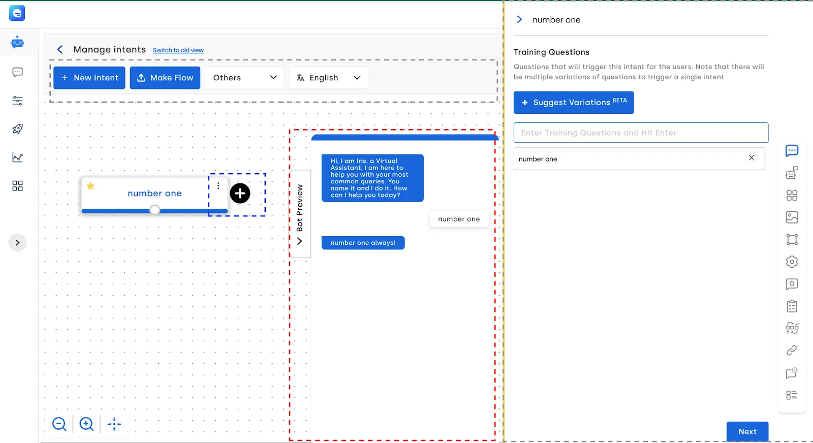Screen dimensions: 813x443
Task: Center the flow canvas view
Action: coord(114,424)
